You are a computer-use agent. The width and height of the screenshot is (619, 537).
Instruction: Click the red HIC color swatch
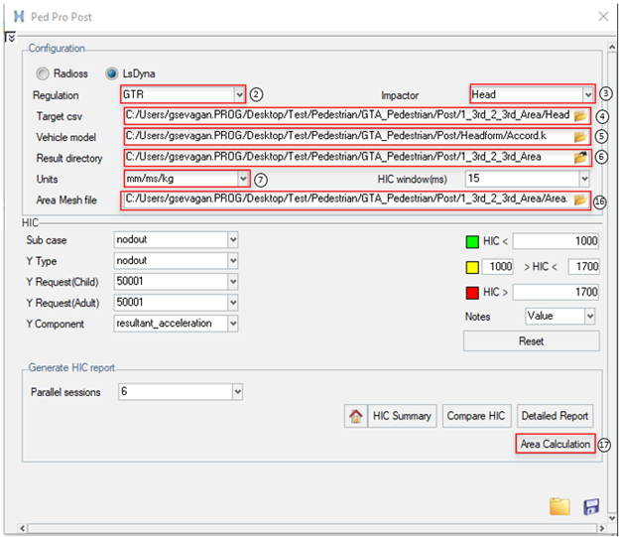tap(472, 293)
